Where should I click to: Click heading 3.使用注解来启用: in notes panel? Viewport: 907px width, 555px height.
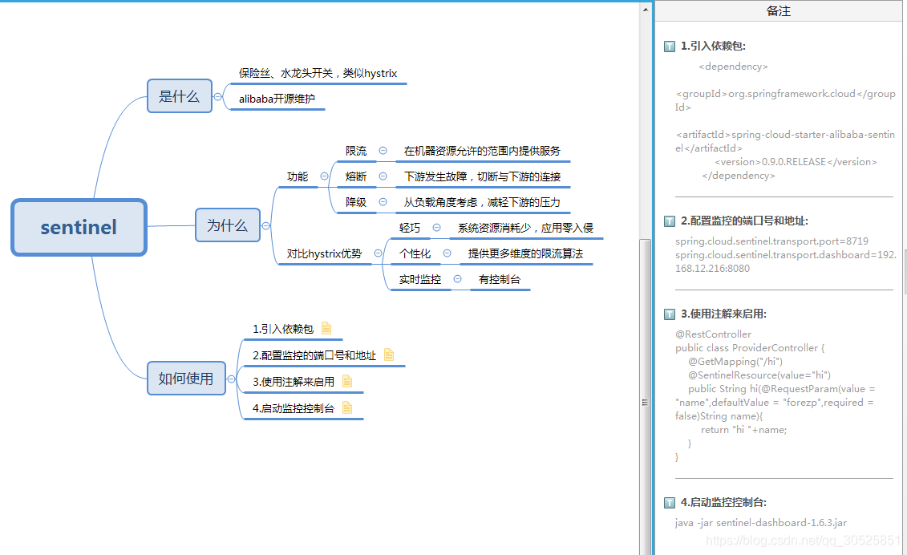point(723,314)
